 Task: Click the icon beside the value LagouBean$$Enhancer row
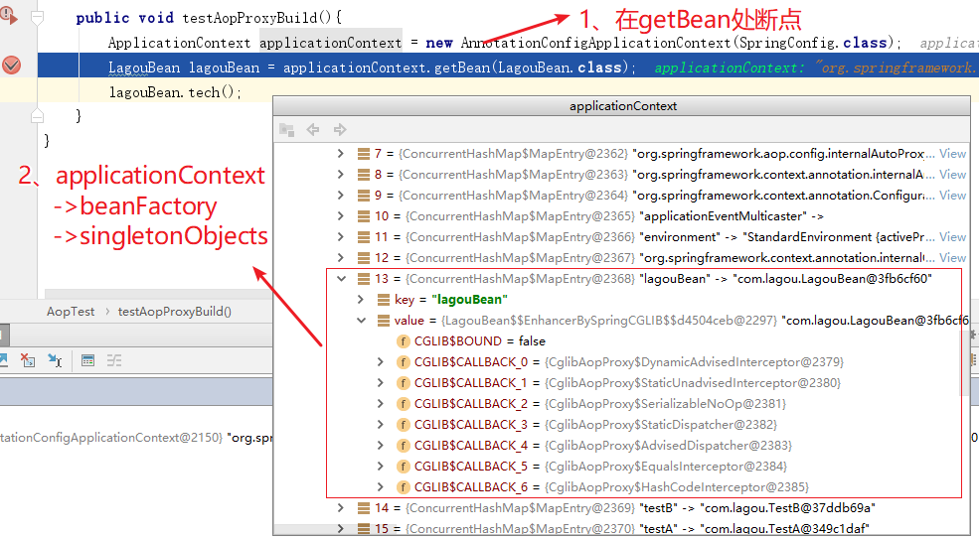(x=384, y=321)
